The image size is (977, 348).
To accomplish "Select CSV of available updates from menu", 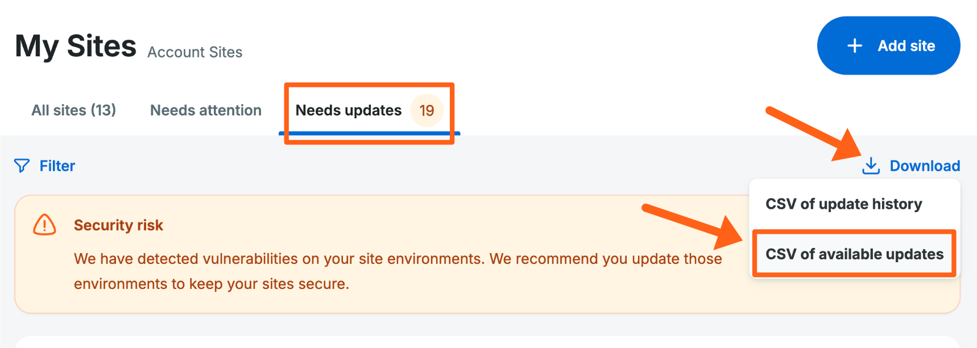I will (854, 254).
